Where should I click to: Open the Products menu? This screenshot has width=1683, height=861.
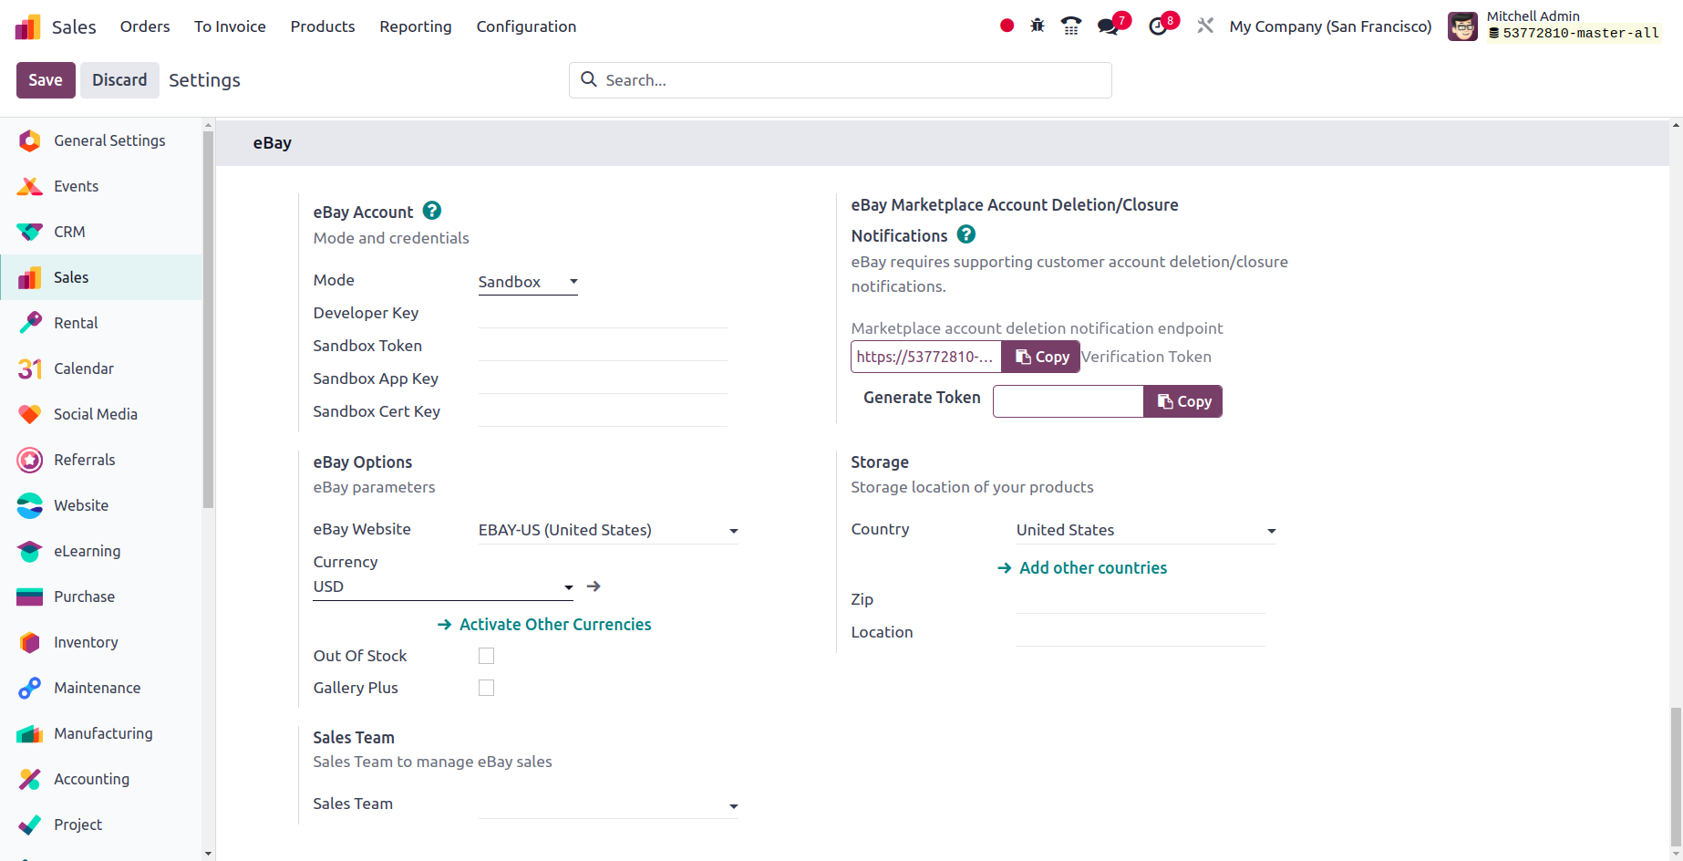[323, 26]
